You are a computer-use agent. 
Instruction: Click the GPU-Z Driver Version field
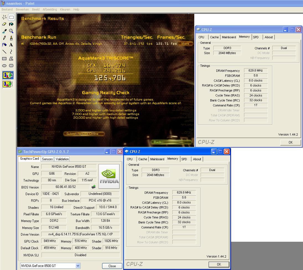click(x=81, y=234)
